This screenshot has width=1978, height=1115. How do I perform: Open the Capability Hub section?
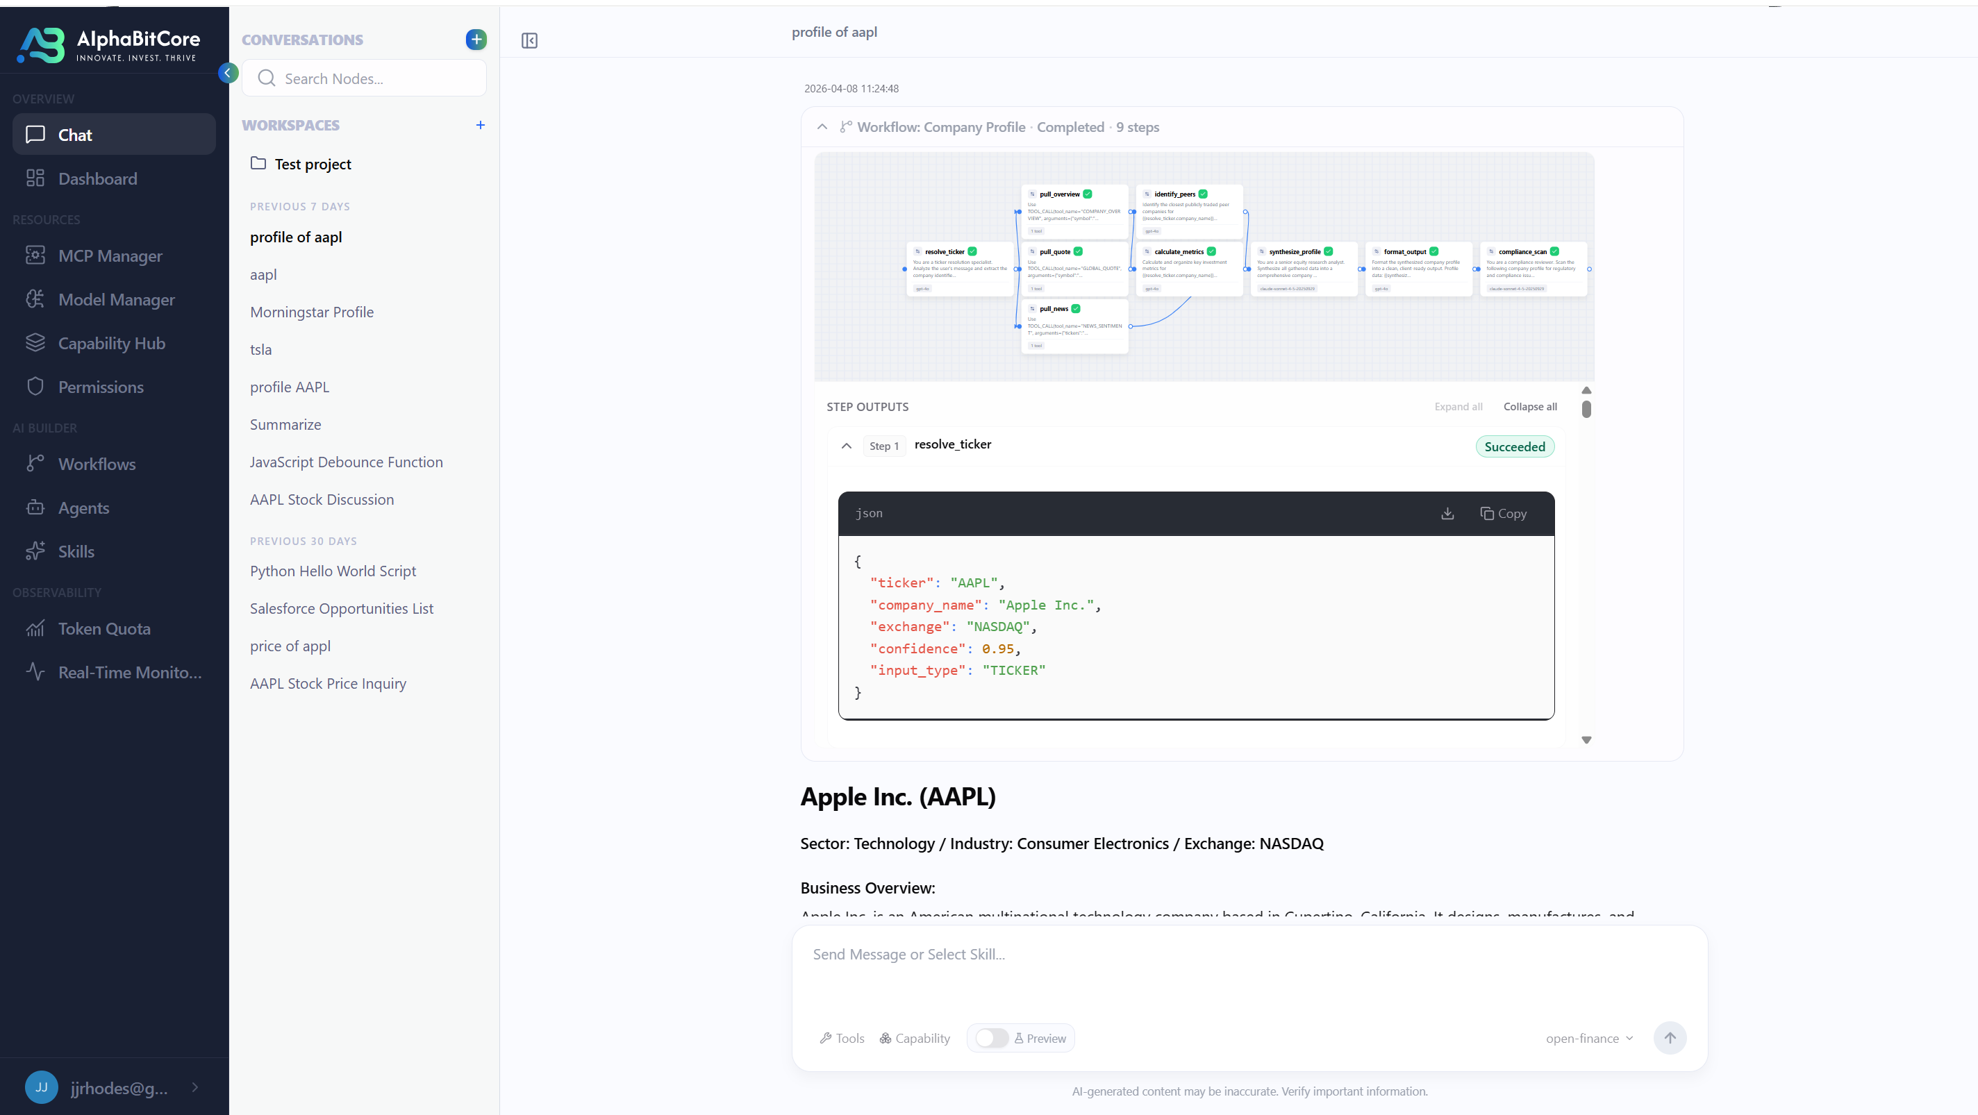point(111,343)
